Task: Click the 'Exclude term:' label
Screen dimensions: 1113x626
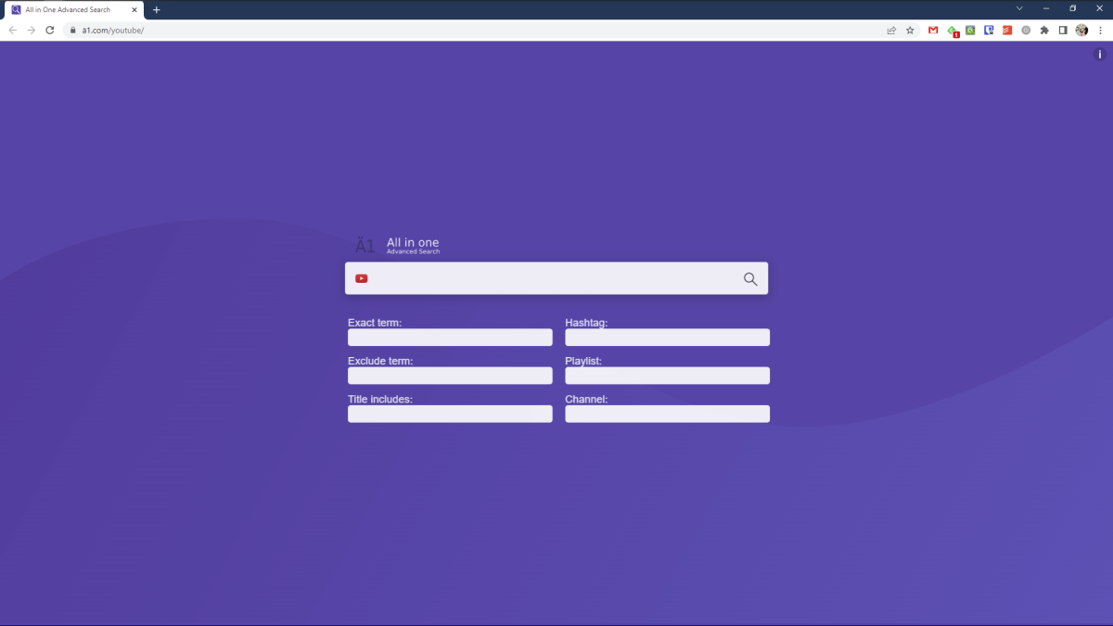Action: 380,361
